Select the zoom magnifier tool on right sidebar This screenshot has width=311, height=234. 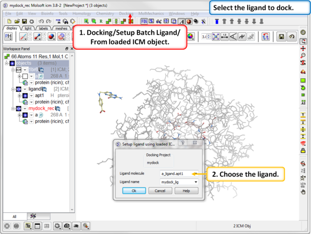303,56
